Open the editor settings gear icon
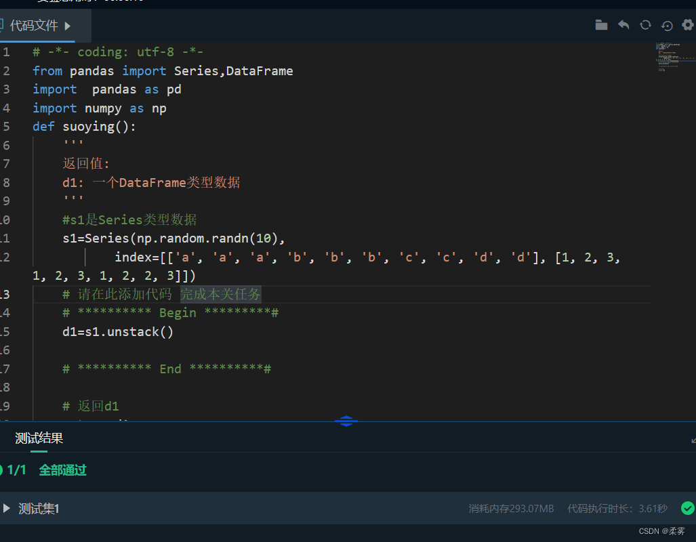Image resolution: width=696 pixels, height=542 pixels. point(688,25)
